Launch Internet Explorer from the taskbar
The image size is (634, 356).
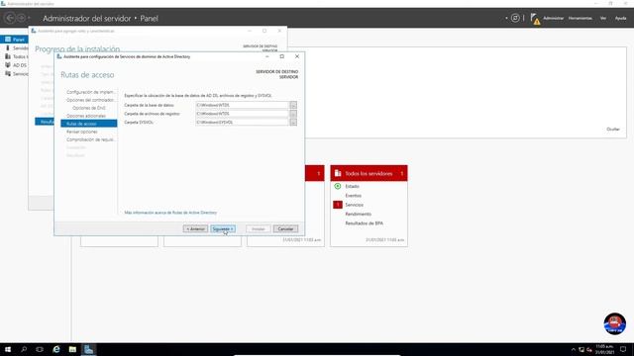click(x=56, y=349)
